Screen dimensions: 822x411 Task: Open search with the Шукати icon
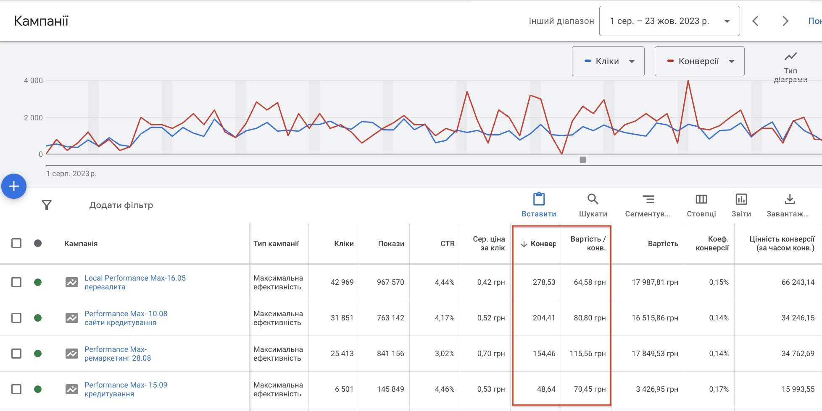pyautogui.click(x=593, y=199)
